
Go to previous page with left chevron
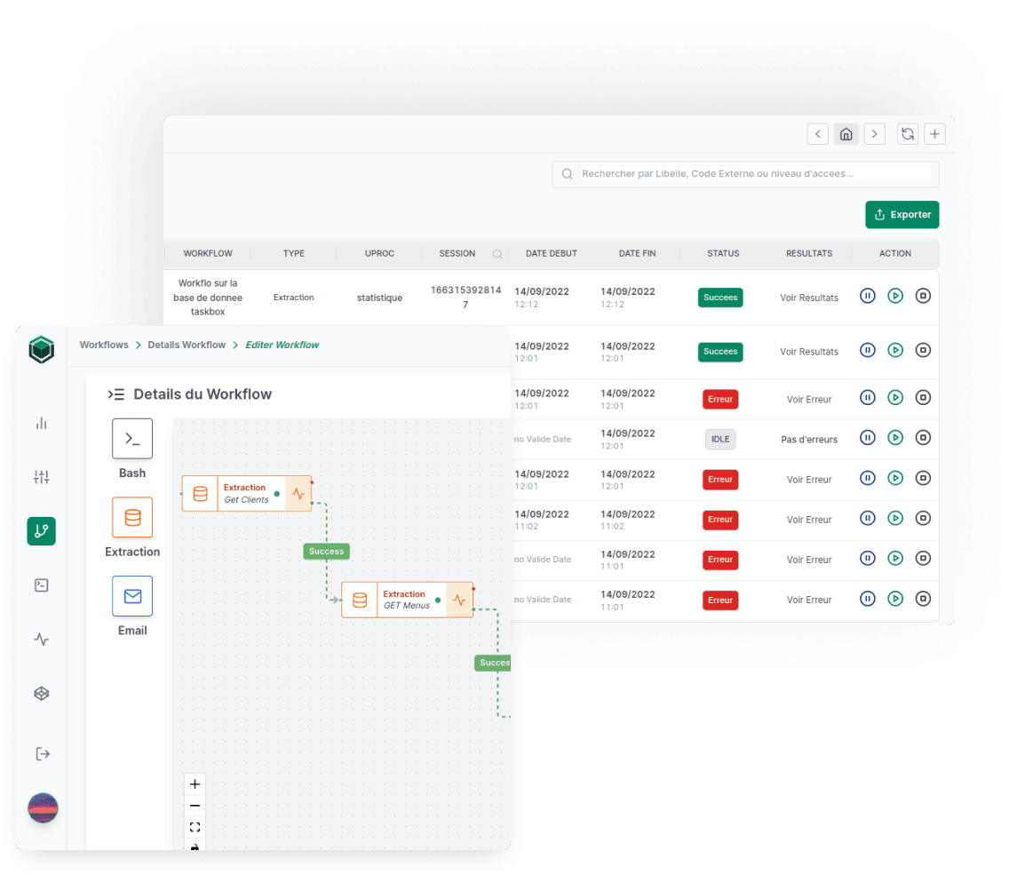tap(817, 134)
